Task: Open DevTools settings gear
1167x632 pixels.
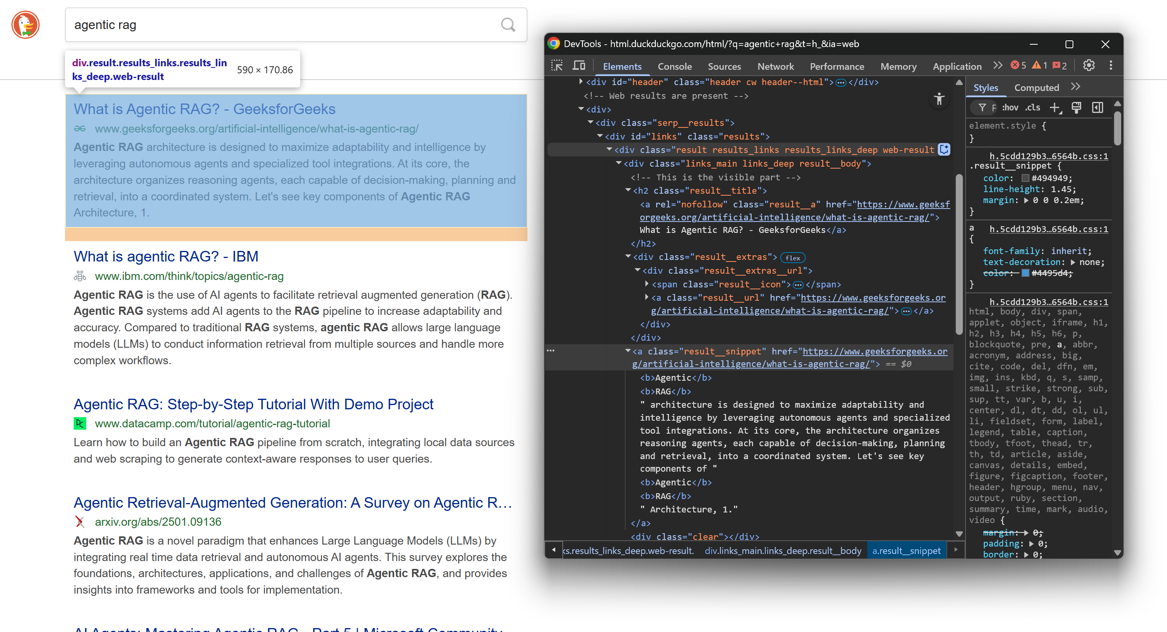Action: pyautogui.click(x=1089, y=65)
